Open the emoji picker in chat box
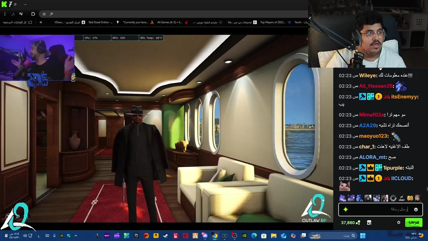Screen dimensions: 428x241 [x=416, y=210]
